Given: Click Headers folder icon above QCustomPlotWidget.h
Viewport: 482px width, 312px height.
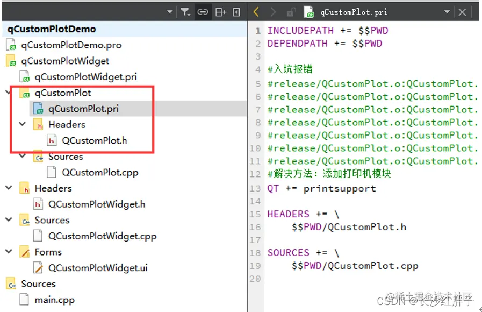Looking at the screenshot, I should coord(24,188).
